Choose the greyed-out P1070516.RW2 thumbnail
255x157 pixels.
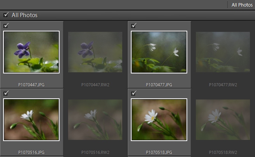[95, 119]
